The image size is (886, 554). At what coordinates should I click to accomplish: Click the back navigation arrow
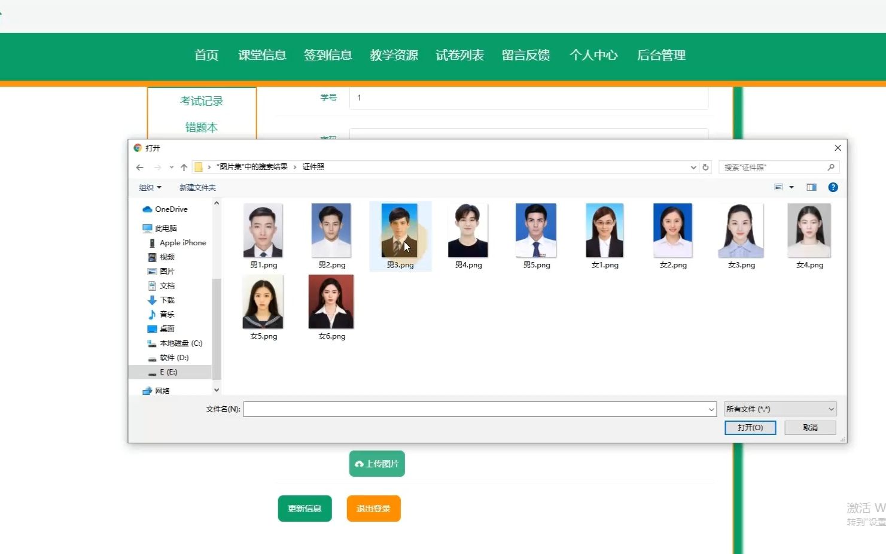click(x=139, y=167)
